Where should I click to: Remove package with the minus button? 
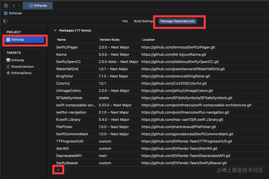(x=65, y=170)
